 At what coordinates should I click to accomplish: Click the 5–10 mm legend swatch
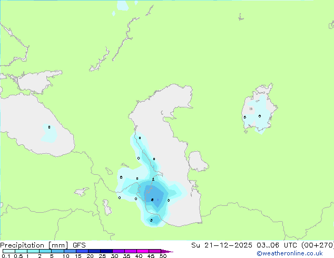pyautogui.click(x=57, y=251)
